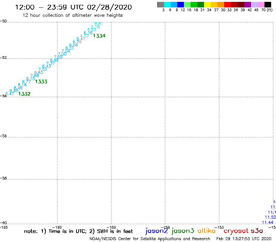
Task: Click the cyan swatch in the color scale
Action: click(x=167, y=4)
